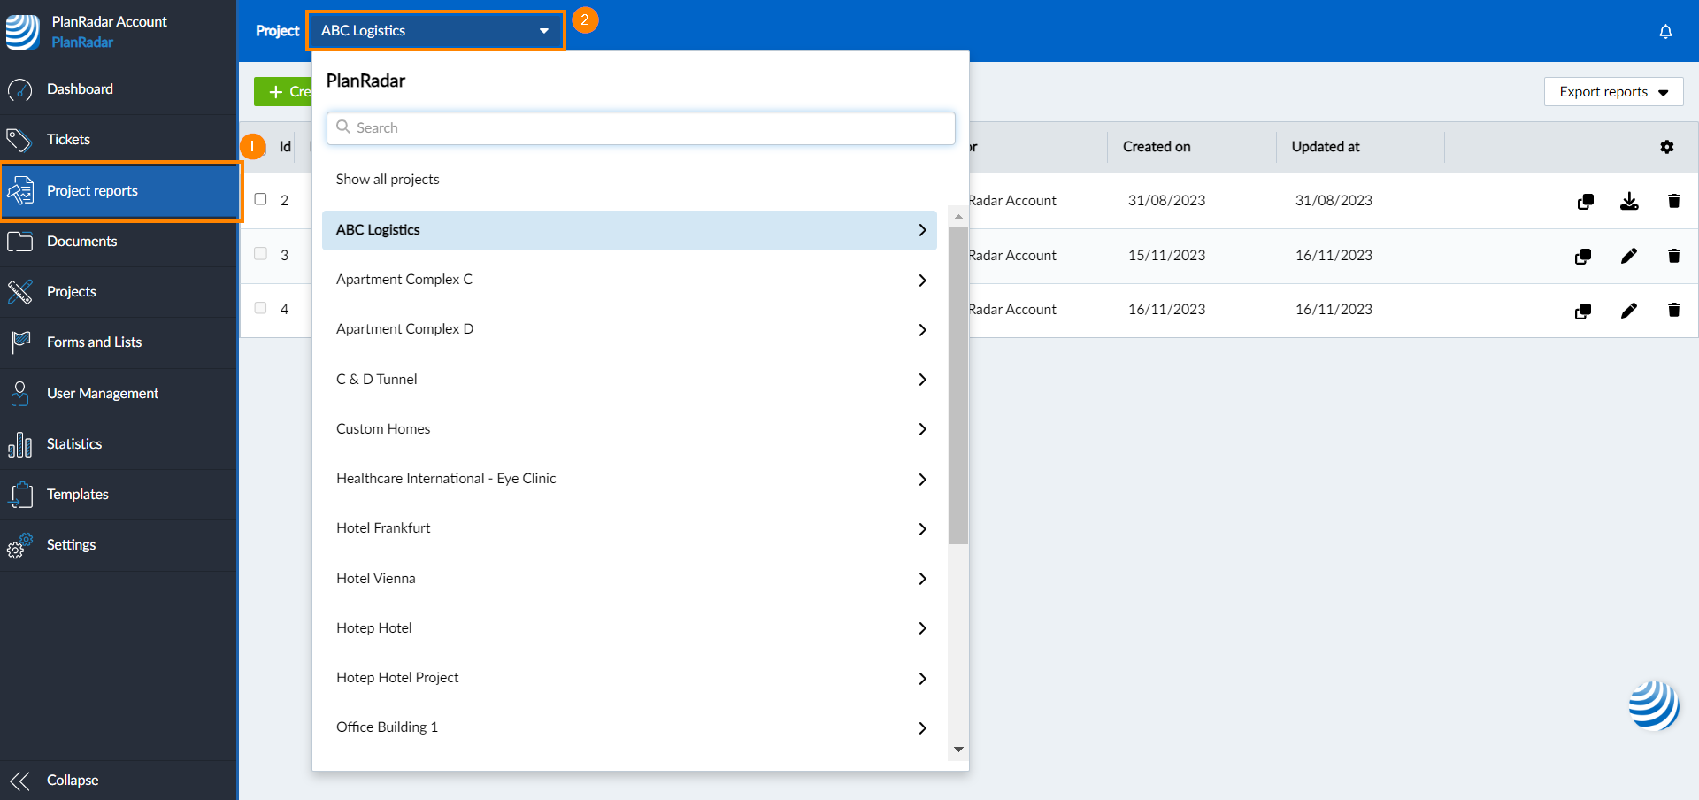The height and width of the screenshot is (800, 1699).
Task: Open the Project reports section
Action: (x=92, y=191)
